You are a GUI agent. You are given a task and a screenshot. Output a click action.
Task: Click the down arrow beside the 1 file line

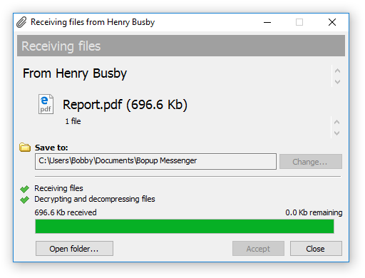[336, 133]
